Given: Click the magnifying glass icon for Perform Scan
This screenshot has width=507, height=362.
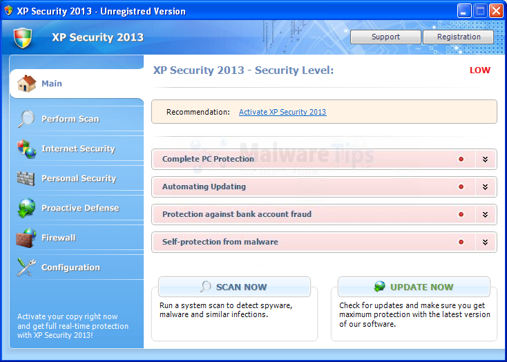Looking at the screenshot, I should [26, 119].
